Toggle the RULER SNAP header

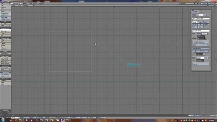[x=201, y=31]
